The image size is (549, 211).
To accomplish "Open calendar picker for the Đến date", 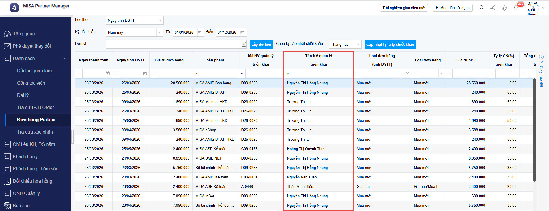I will (242, 33).
